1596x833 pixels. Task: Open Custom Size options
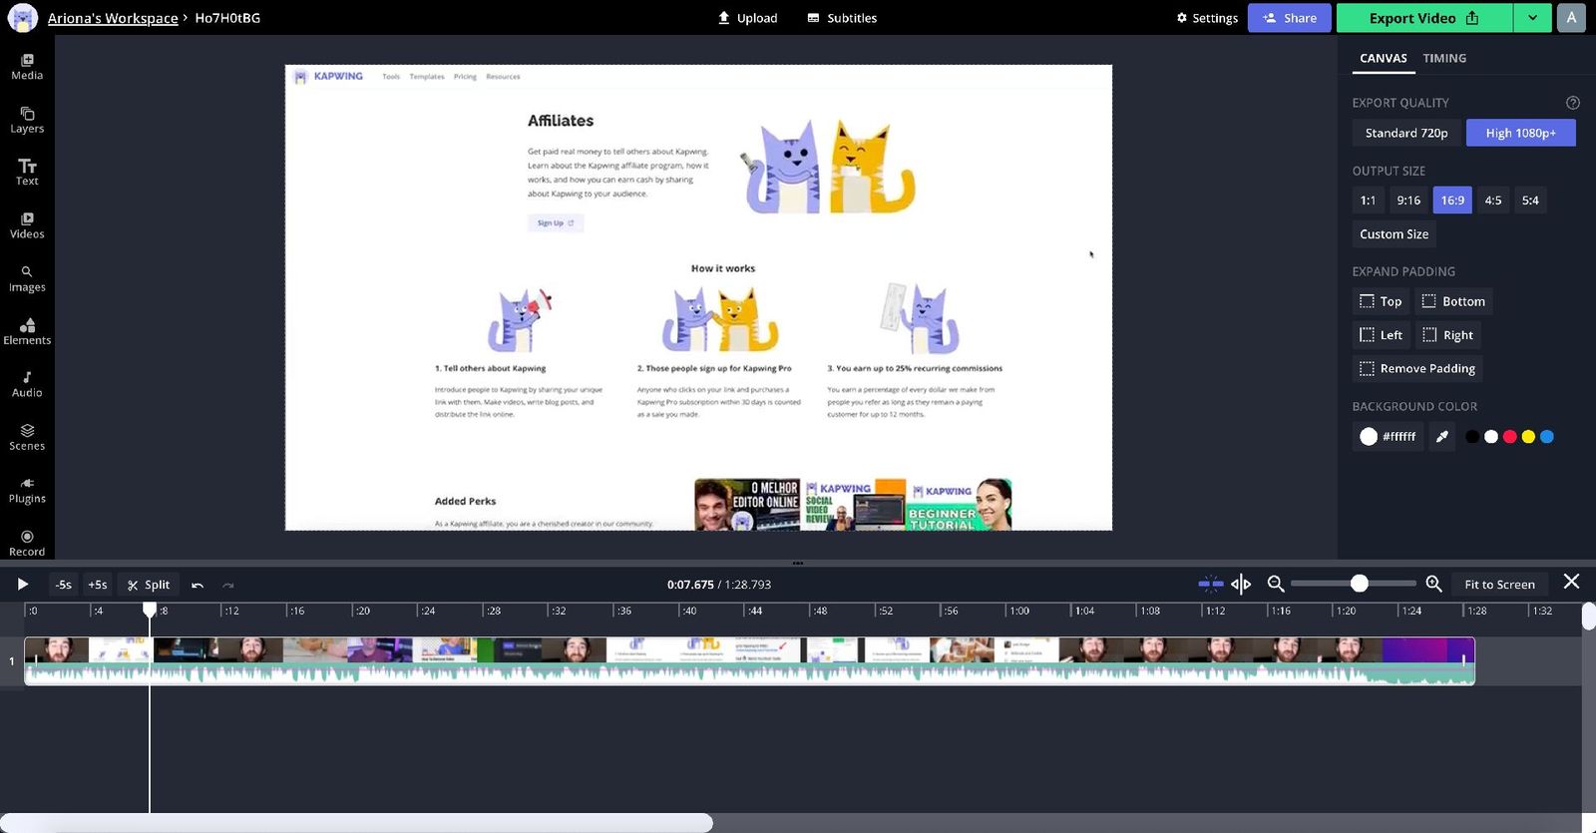pyautogui.click(x=1394, y=234)
